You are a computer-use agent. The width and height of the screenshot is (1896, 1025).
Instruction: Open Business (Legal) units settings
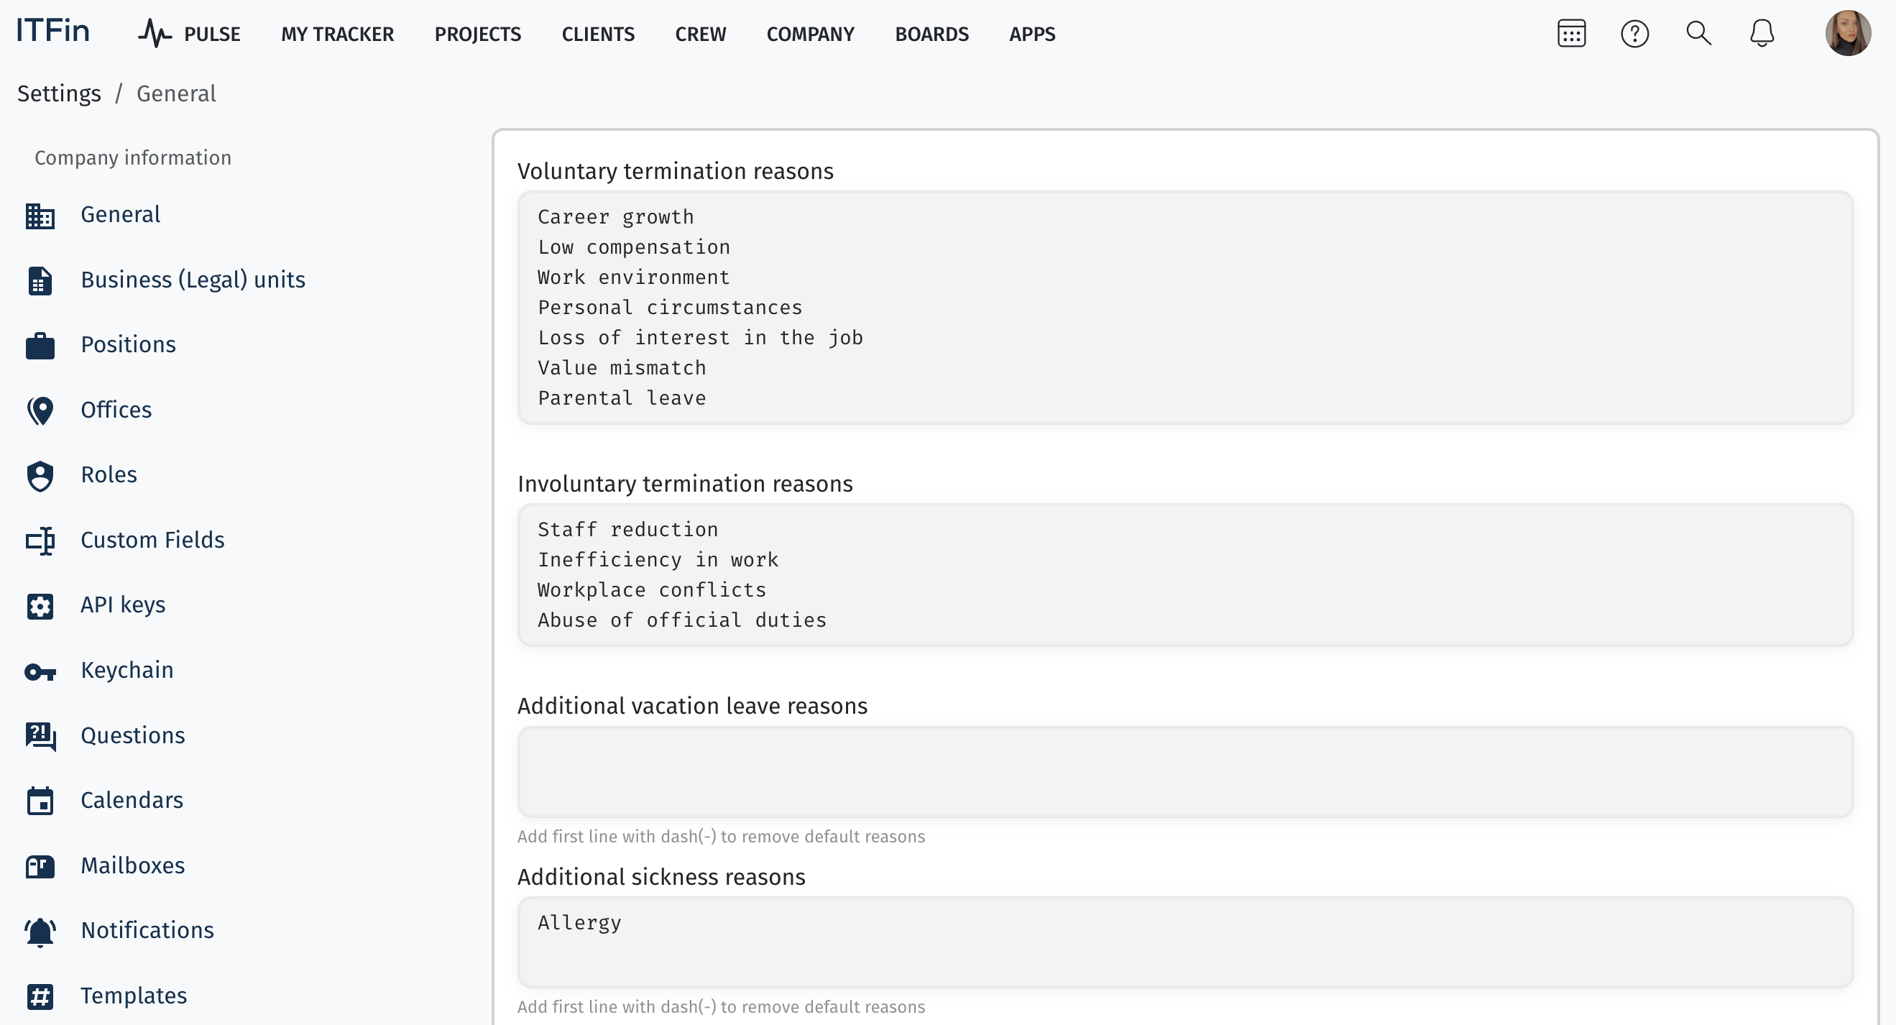coord(193,280)
